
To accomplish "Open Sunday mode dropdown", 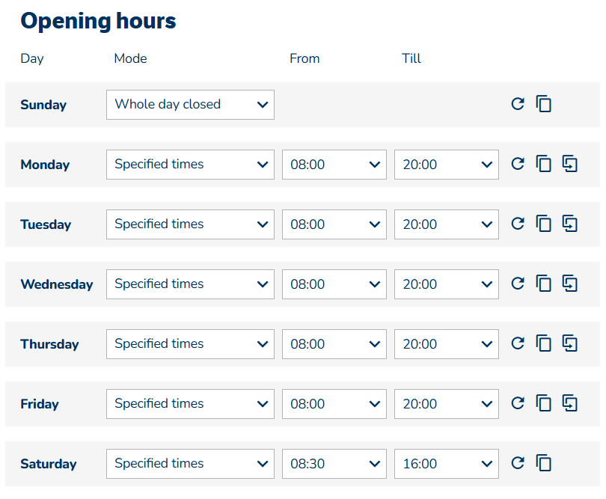I will (x=191, y=105).
